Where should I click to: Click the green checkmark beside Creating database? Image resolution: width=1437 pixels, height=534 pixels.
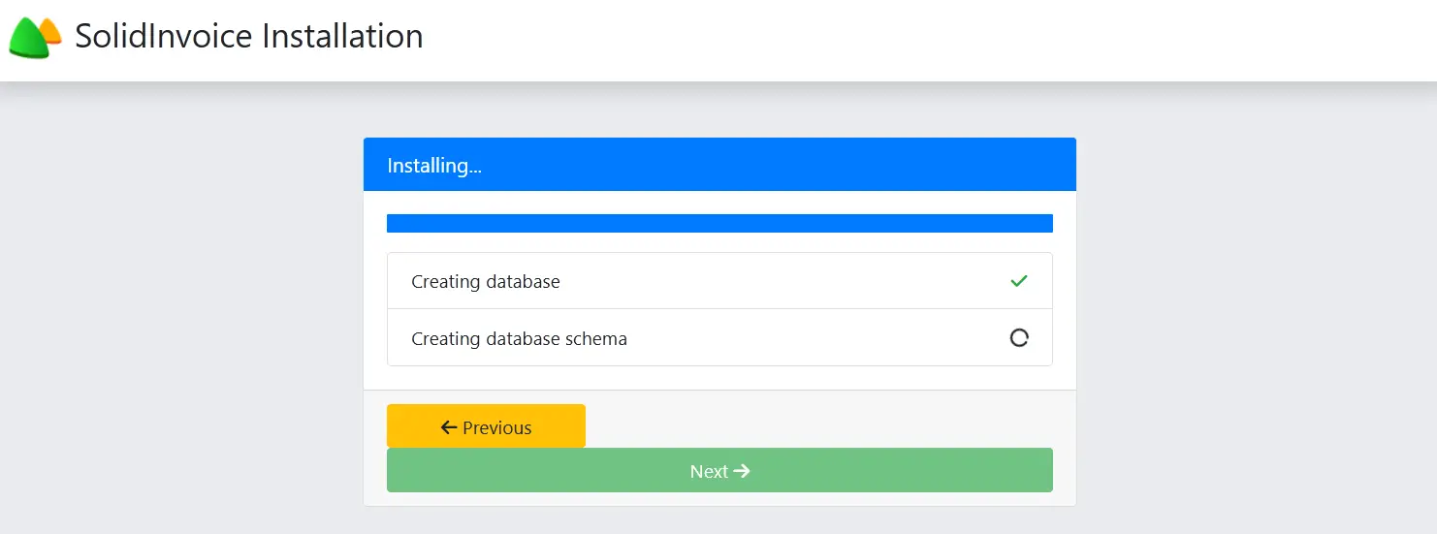point(1018,281)
